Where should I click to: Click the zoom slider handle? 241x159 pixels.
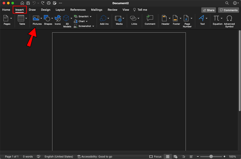[x=211, y=157]
